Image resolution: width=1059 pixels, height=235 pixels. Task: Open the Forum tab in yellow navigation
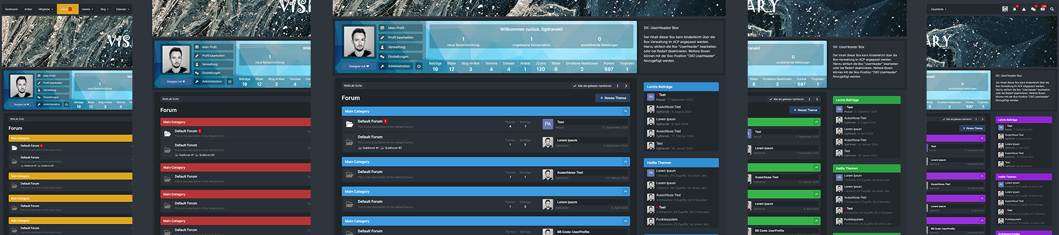(66, 9)
